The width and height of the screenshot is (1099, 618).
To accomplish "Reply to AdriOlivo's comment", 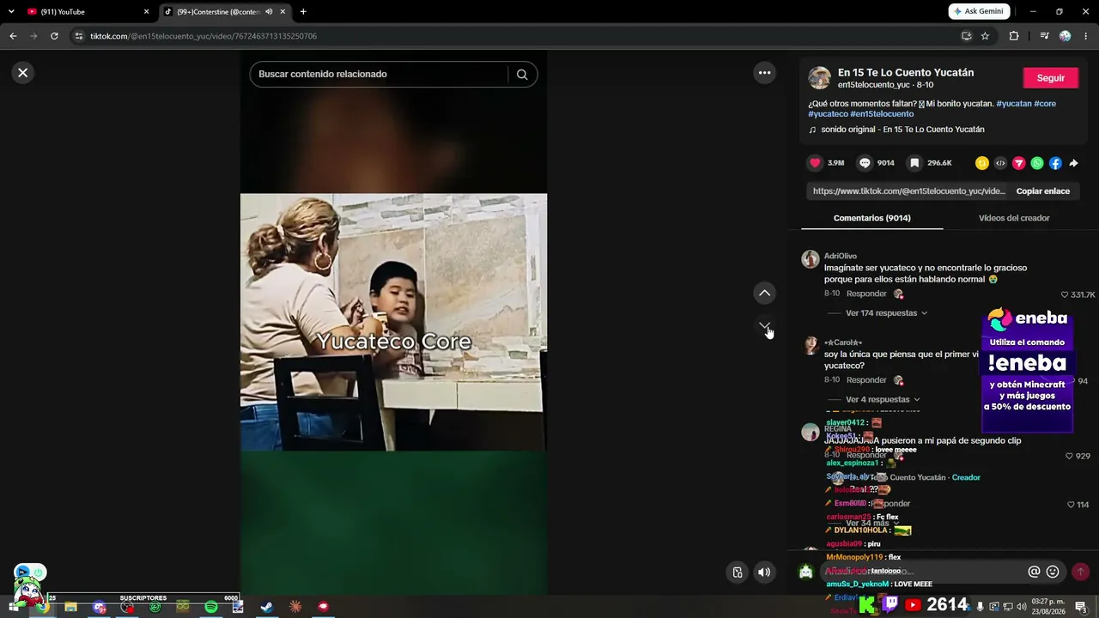I will tap(866, 294).
